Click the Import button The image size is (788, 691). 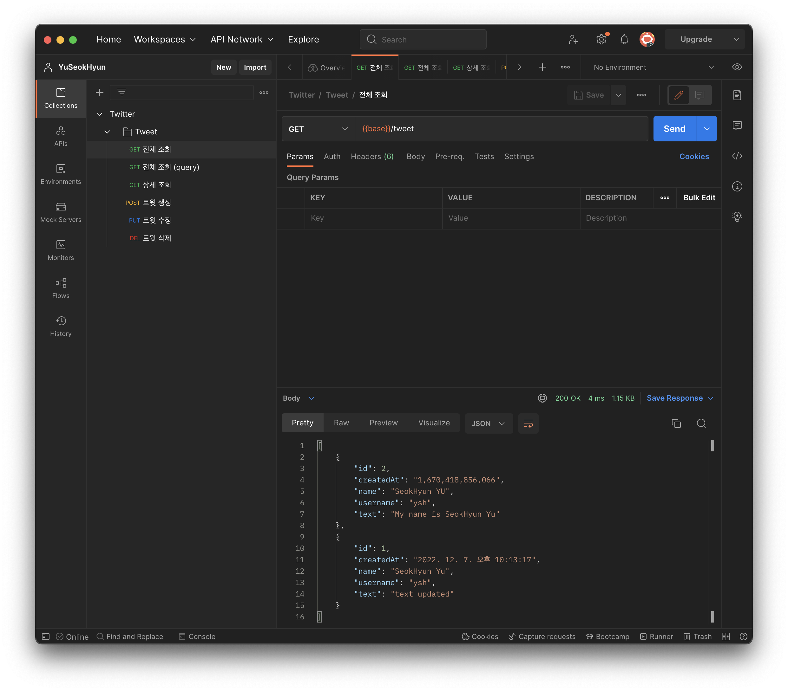255,67
